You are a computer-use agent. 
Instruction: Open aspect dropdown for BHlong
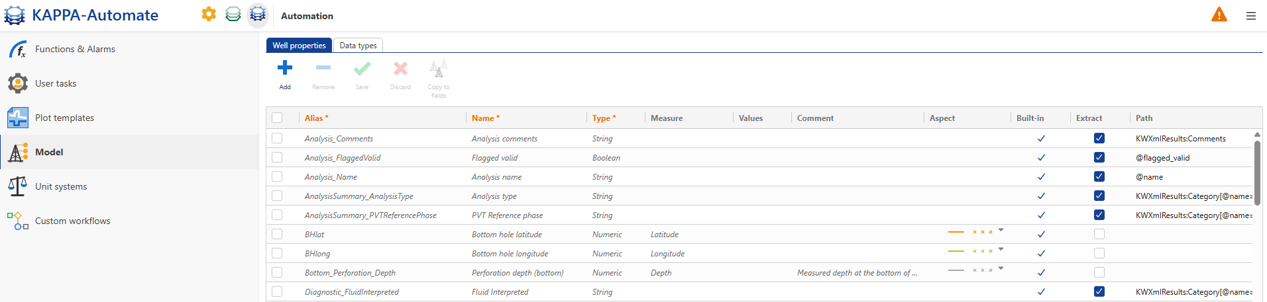(1001, 249)
